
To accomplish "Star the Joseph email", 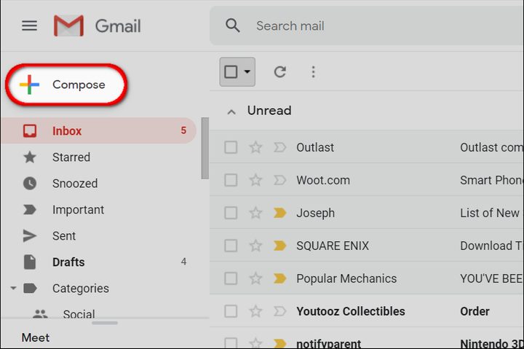I will click(255, 213).
